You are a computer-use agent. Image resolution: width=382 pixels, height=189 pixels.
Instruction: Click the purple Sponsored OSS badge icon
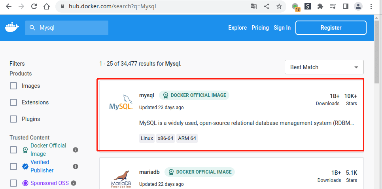25,183
